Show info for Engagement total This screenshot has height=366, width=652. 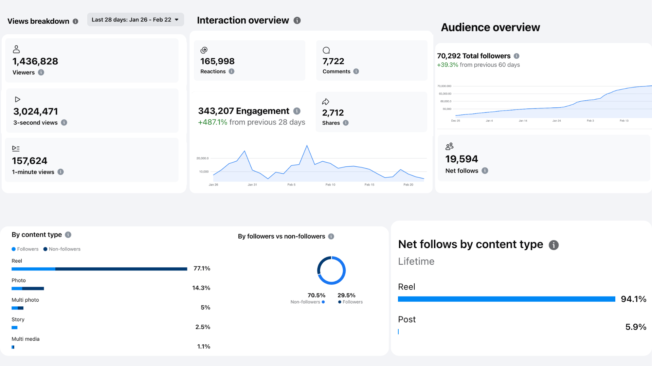297,111
